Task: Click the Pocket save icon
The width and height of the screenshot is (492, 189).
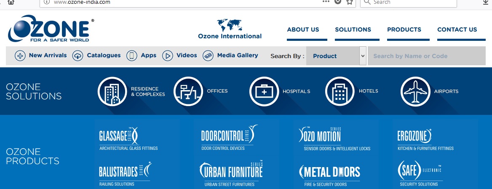Action: 338,2
